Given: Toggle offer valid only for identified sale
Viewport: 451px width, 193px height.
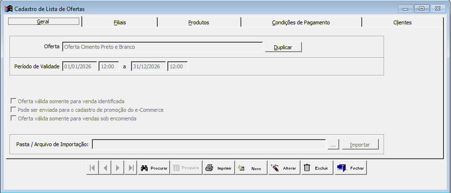Looking at the screenshot, I should tap(13, 101).
